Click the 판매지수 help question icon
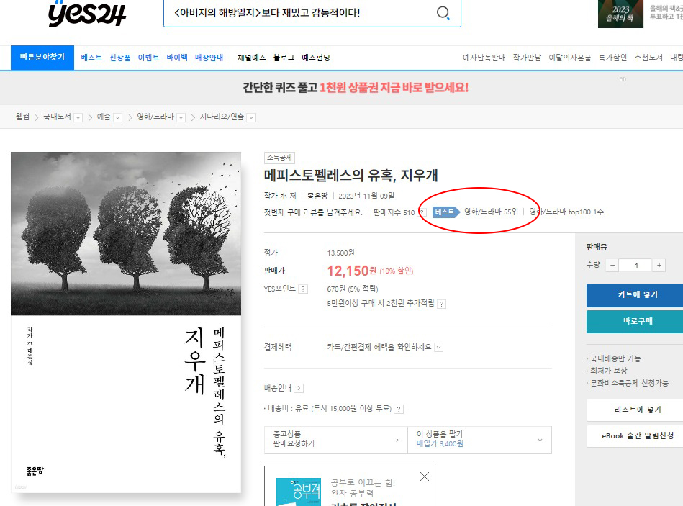This screenshot has height=506, width=683. [x=422, y=212]
